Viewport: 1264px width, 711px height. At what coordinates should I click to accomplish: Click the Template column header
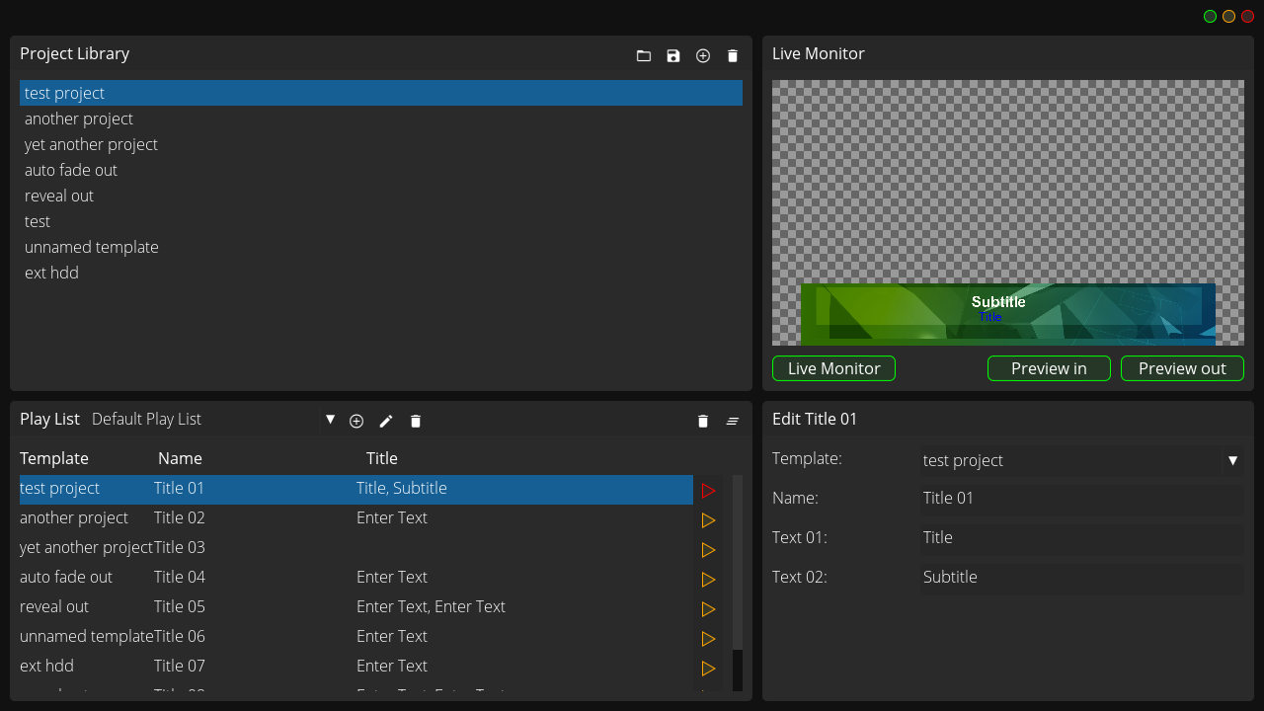pos(54,459)
